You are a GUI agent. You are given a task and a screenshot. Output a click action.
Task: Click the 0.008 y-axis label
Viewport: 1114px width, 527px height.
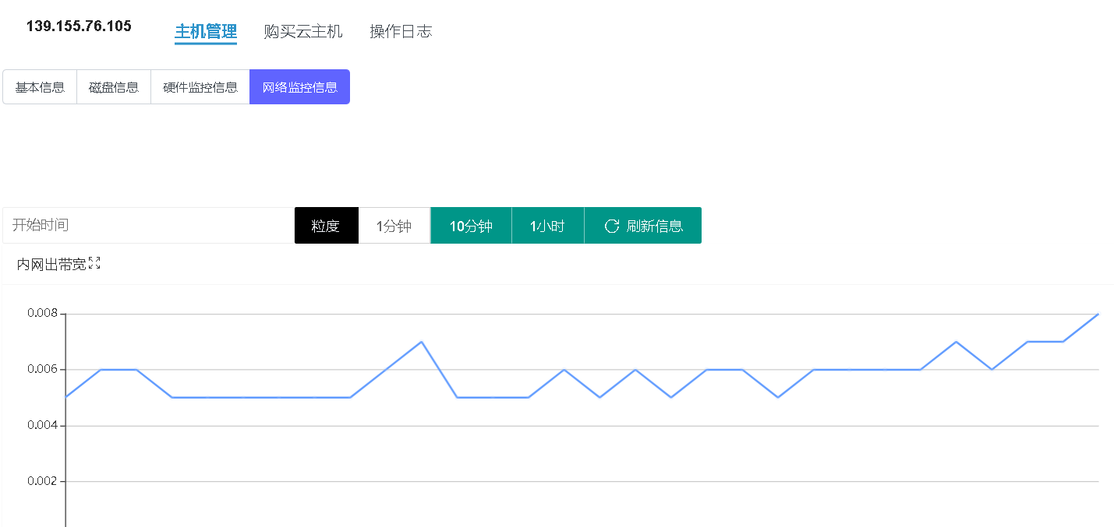tap(43, 314)
